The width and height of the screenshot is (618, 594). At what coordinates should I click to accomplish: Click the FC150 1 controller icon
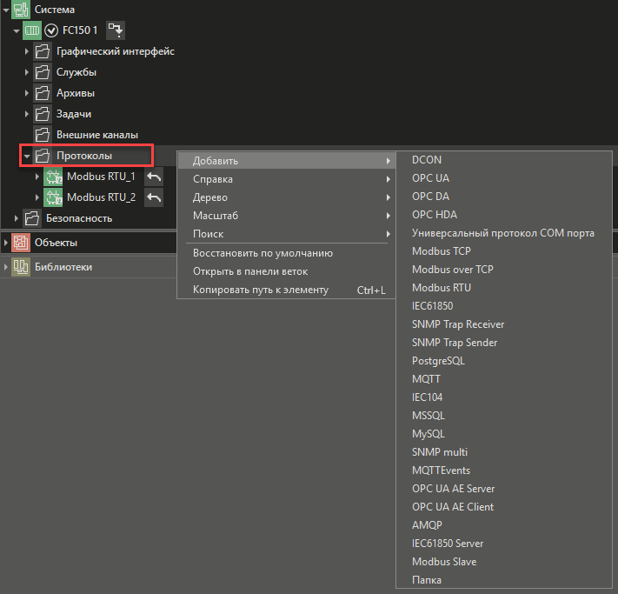[32, 30]
